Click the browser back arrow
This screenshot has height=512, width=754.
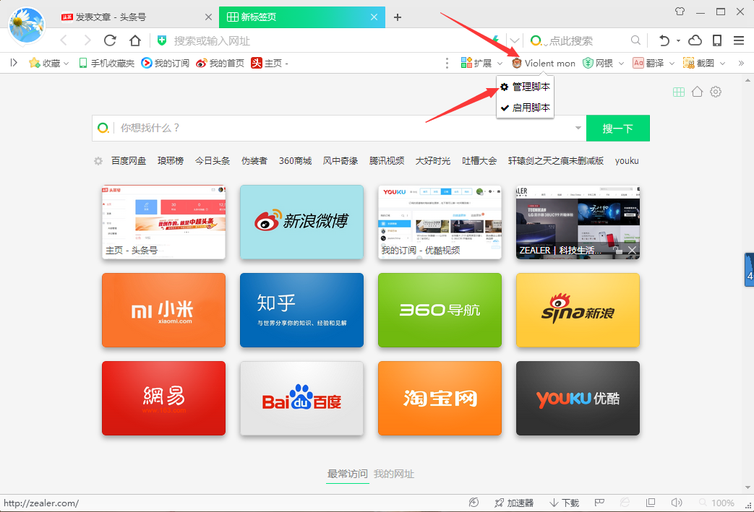click(x=64, y=40)
